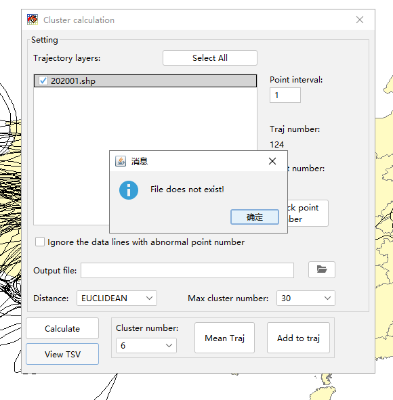Click the Point interval input field

click(x=285, y=95)
